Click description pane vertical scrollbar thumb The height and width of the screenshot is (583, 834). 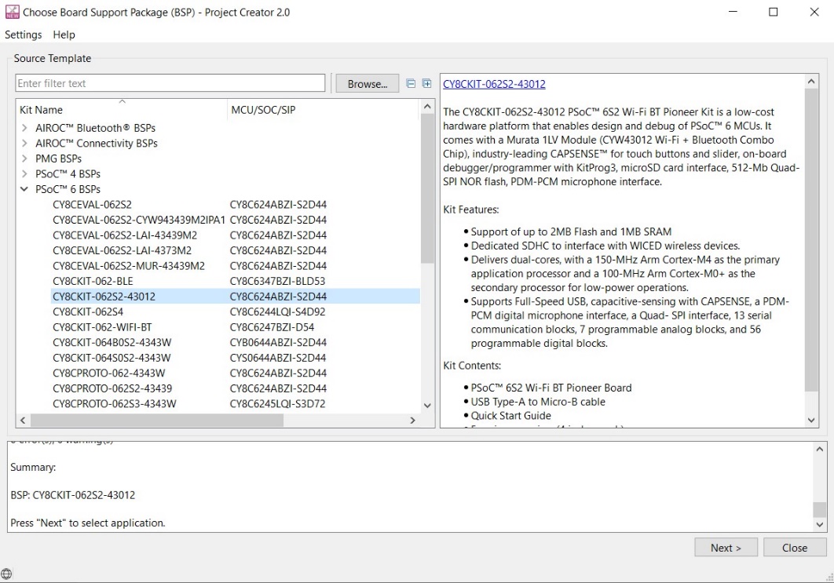(810, 239)
